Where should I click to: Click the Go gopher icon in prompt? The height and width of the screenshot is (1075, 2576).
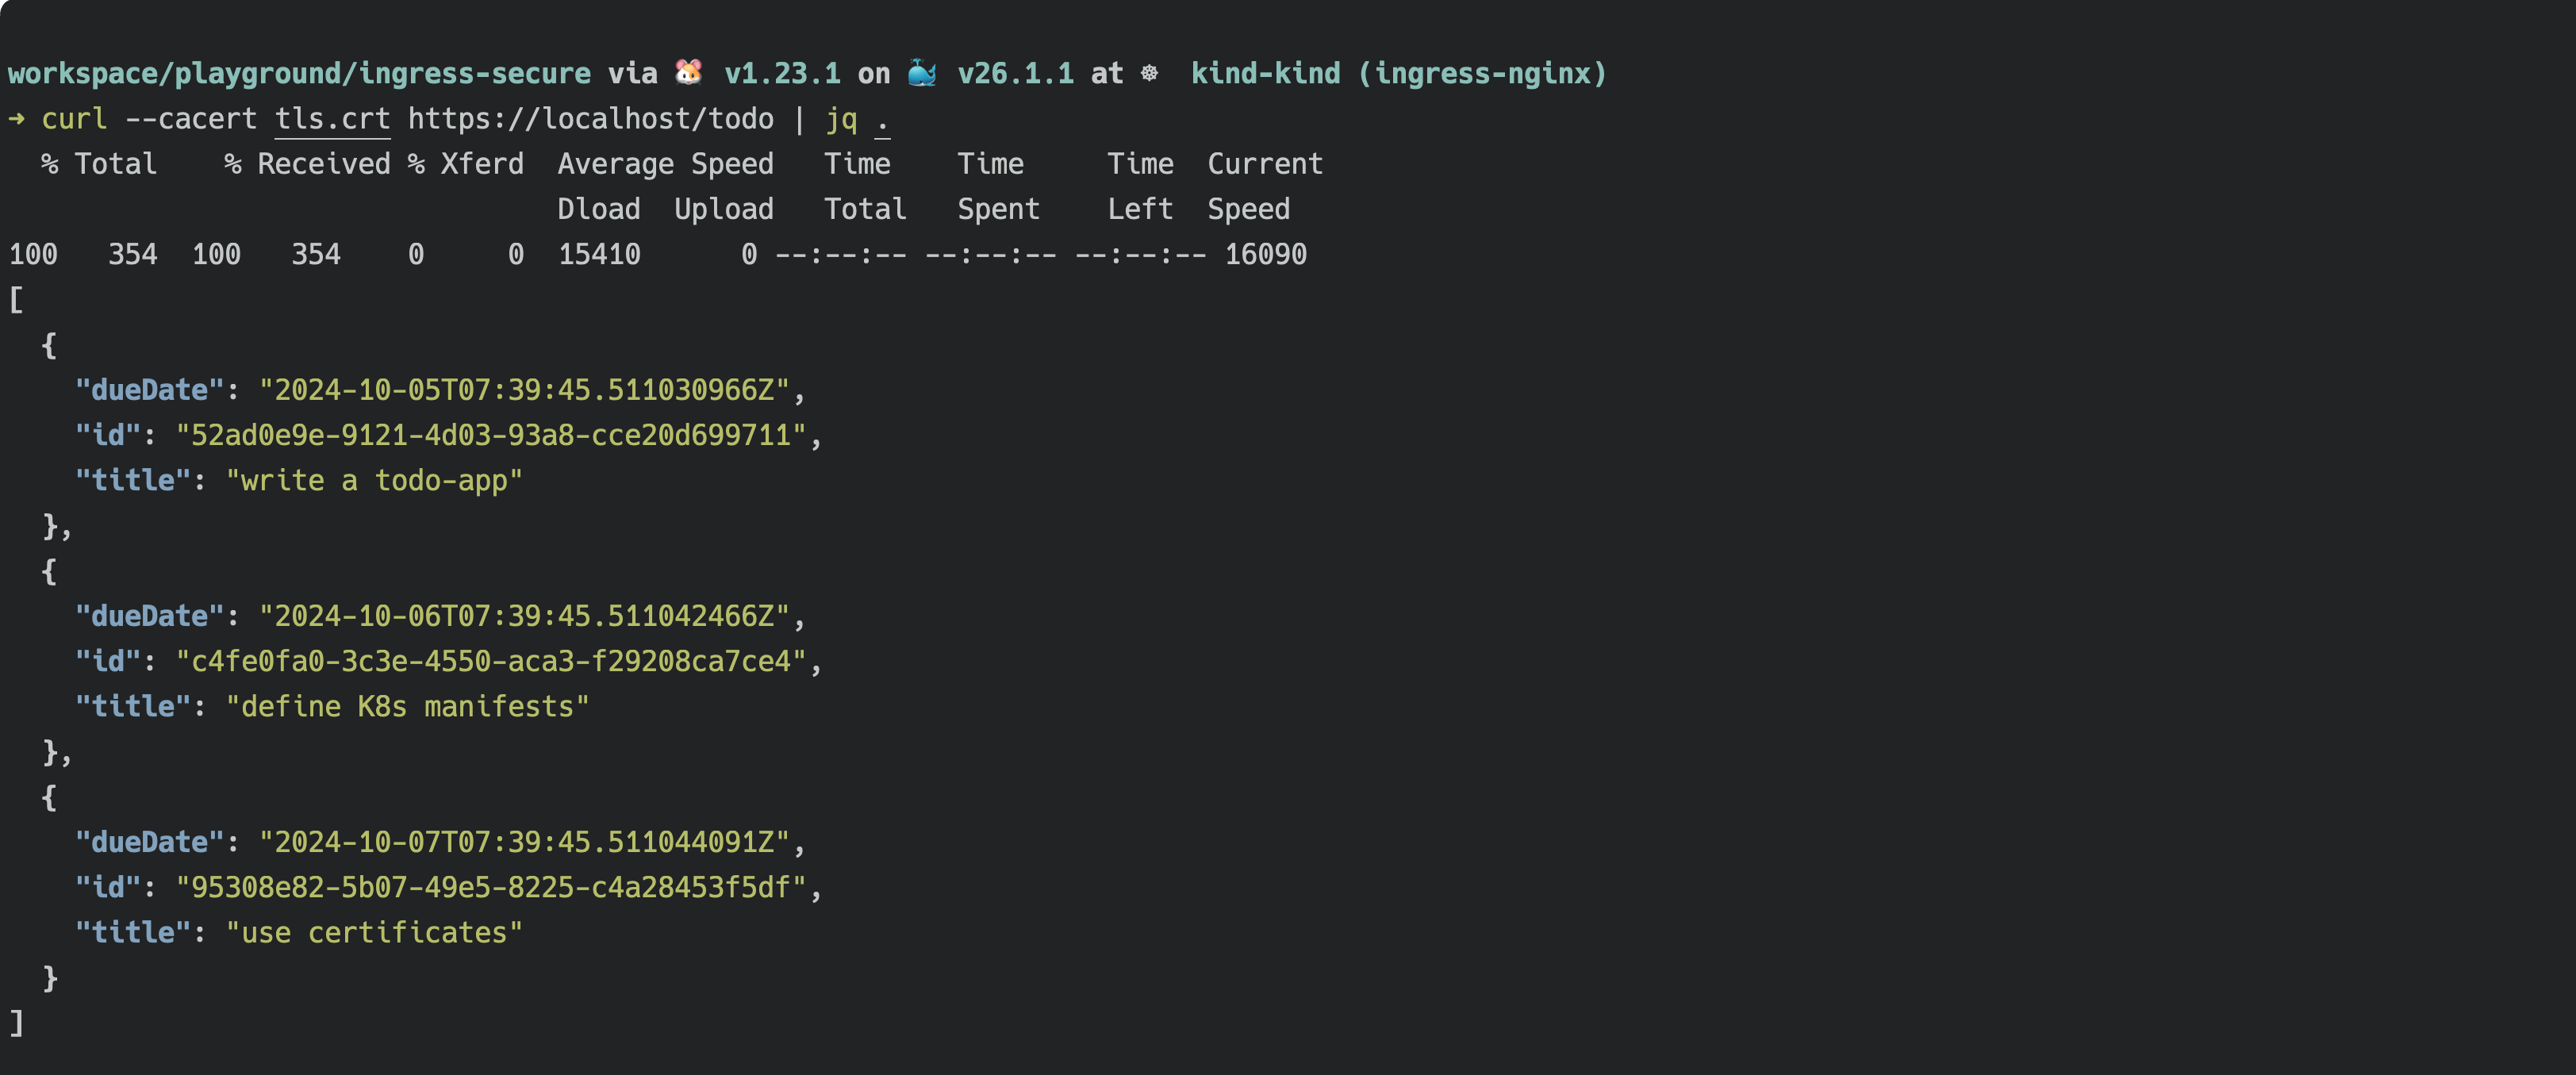(688, 73)
